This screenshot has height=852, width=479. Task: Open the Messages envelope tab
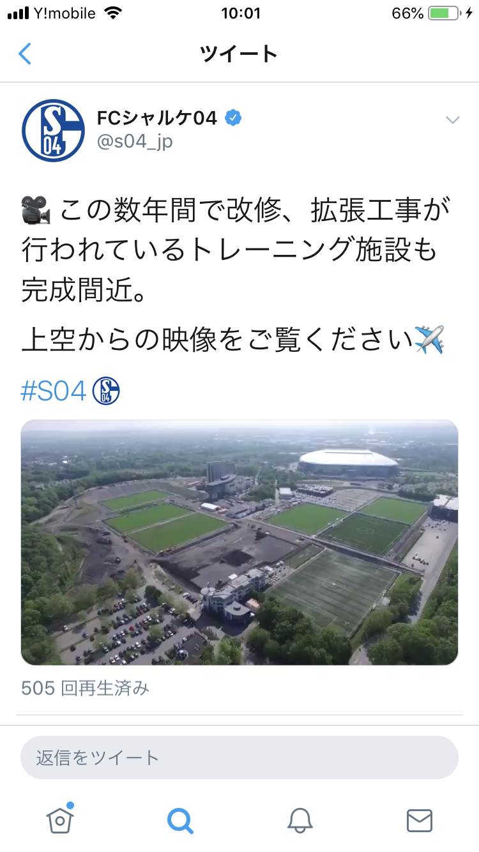(420, 821)
